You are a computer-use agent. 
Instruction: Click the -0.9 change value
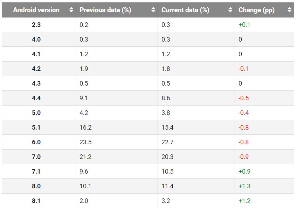coord(243,157)
